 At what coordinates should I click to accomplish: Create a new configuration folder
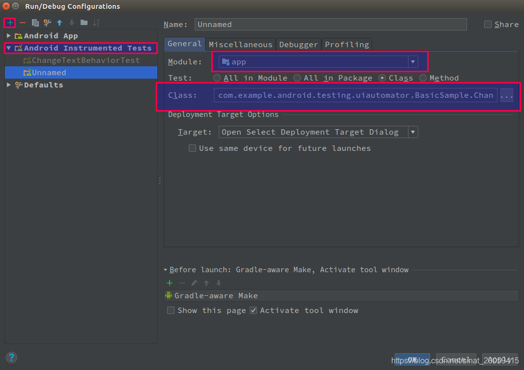(84, 23)
